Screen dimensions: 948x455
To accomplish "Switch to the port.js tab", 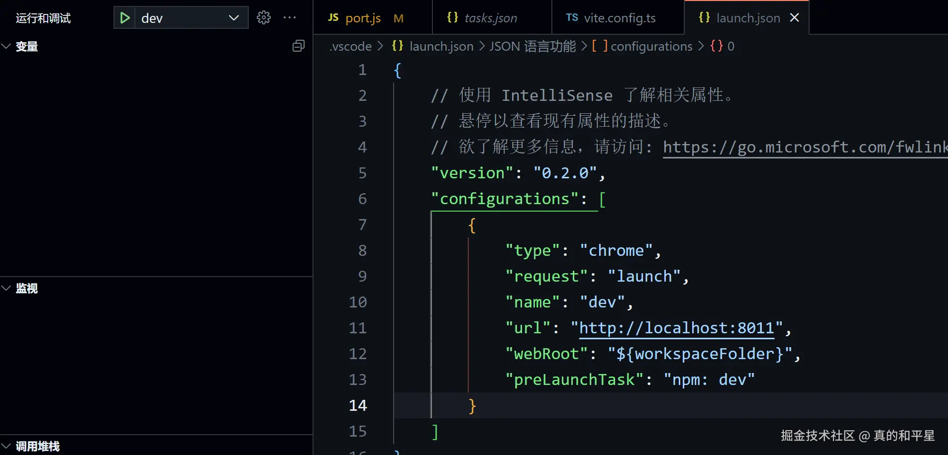I will coord(363,18).
